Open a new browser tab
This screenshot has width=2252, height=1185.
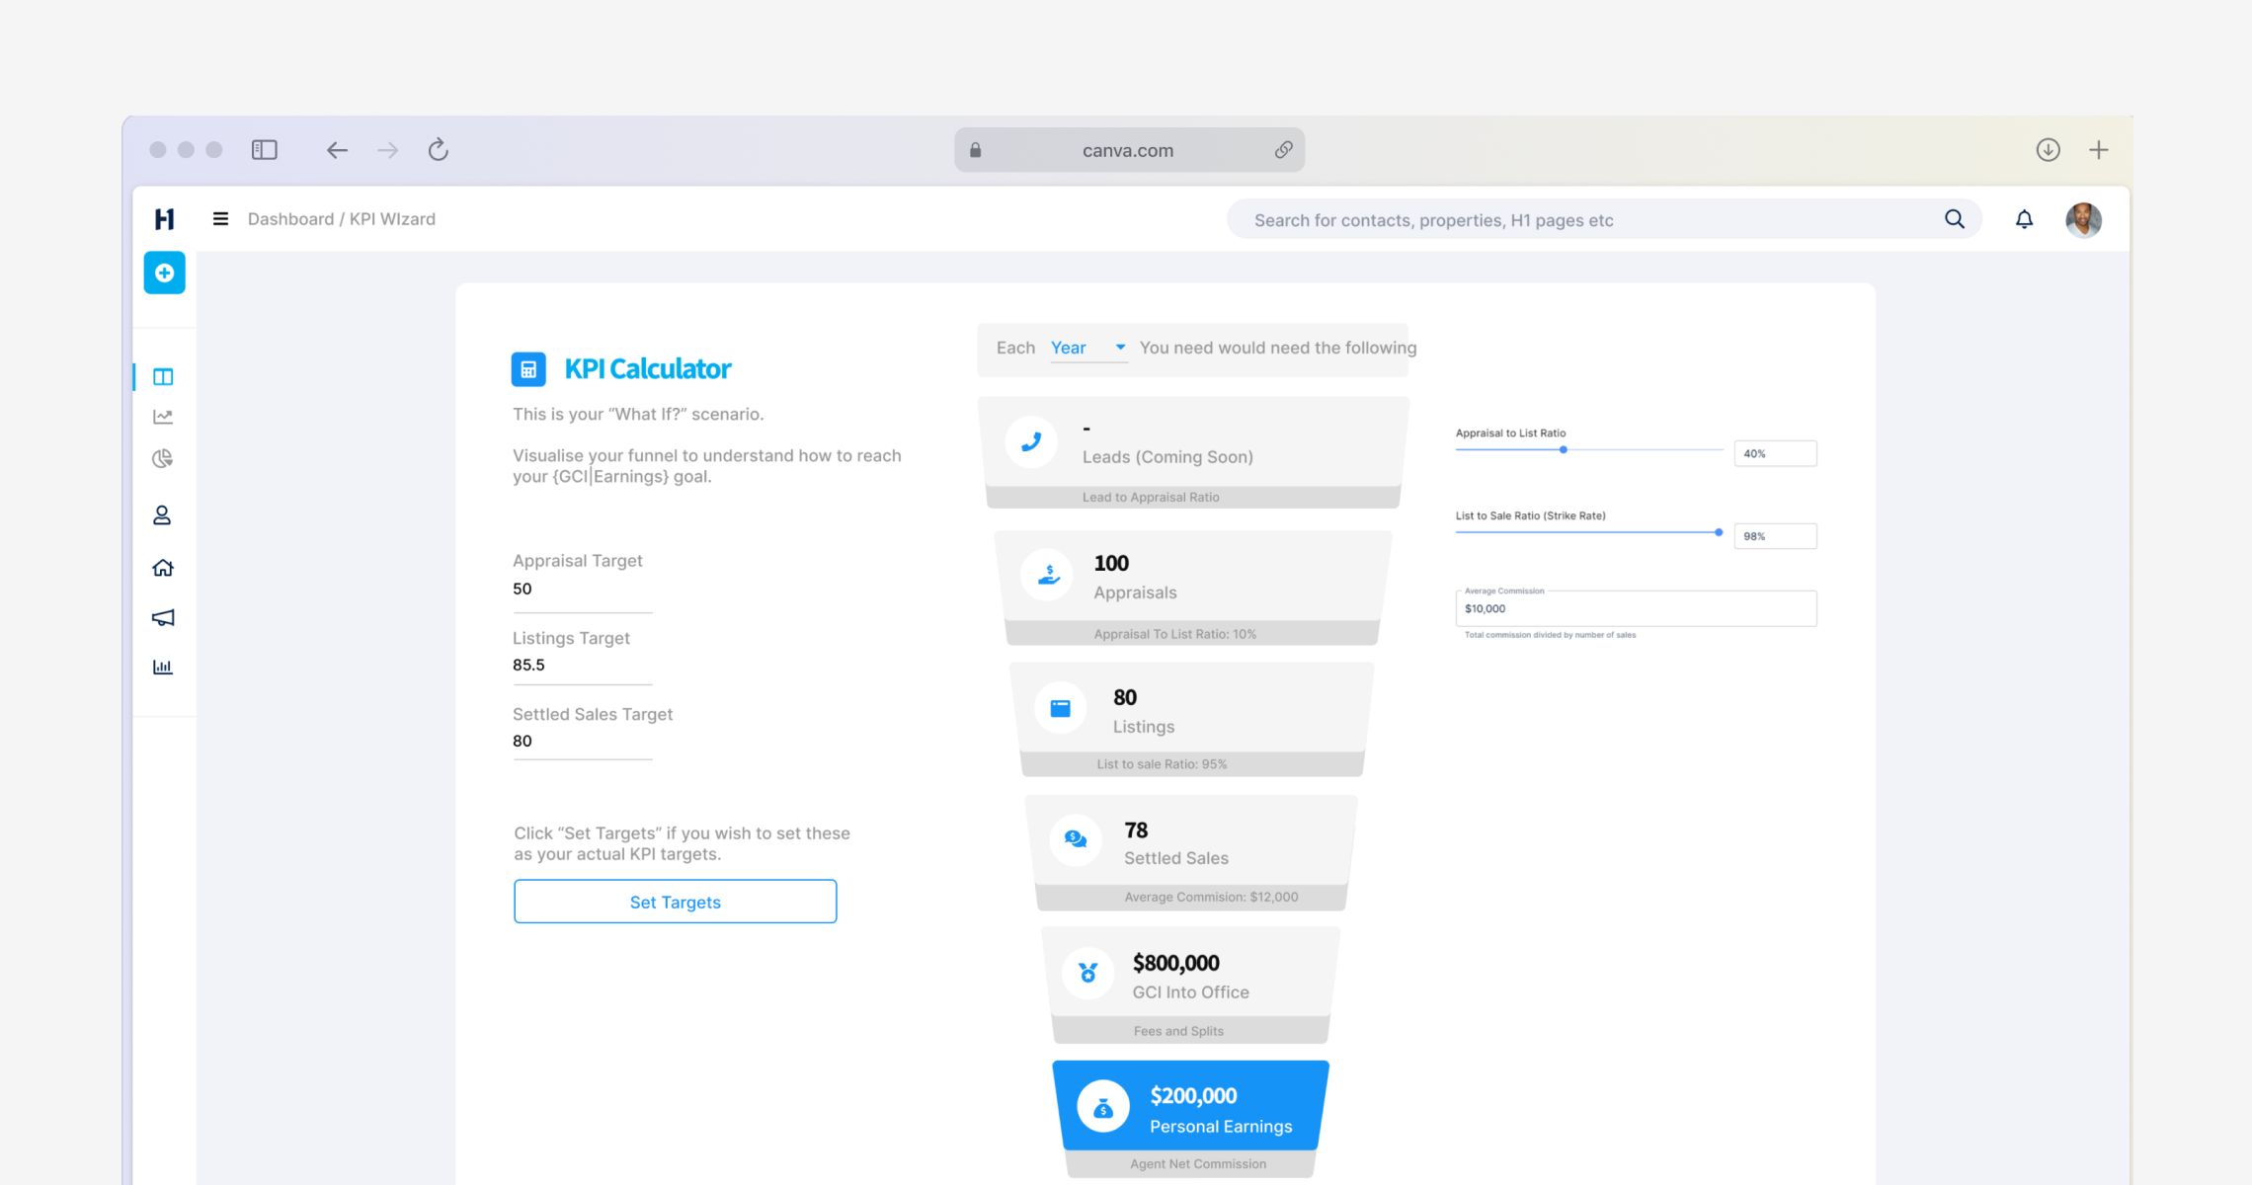click(x=2099, y=150)
